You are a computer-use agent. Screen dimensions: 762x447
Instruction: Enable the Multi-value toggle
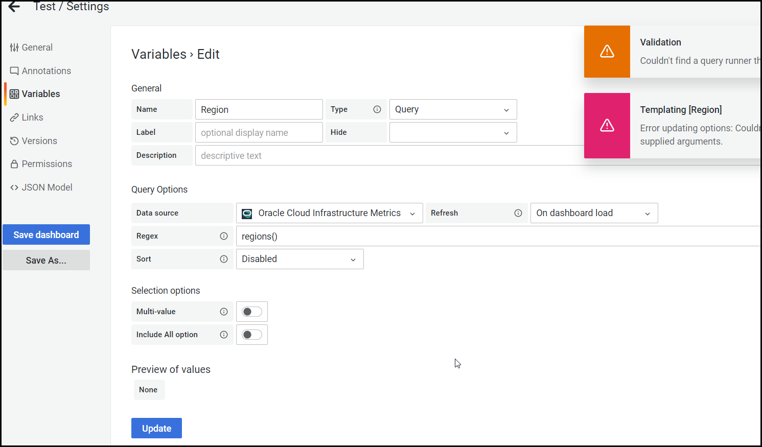[251, 311]
